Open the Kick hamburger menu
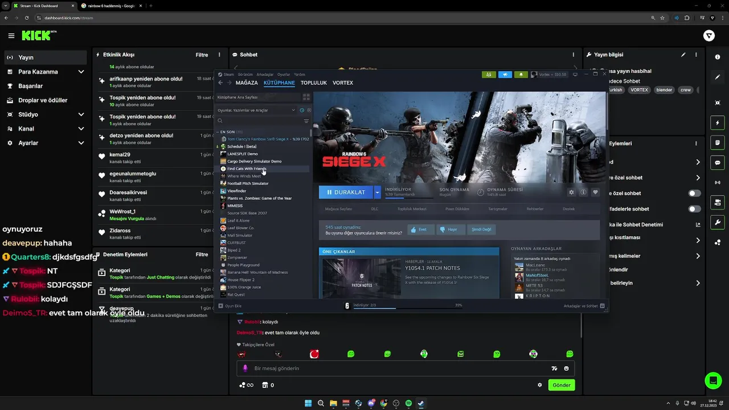Image resolution: width=729 pixels, height=410 pixels. coord(11,36)
